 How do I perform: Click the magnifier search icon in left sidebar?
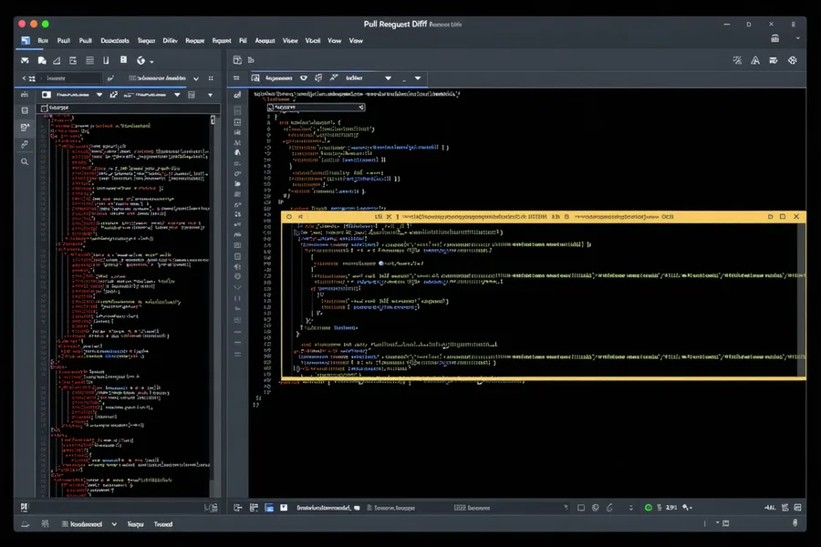tap(25, 161)
